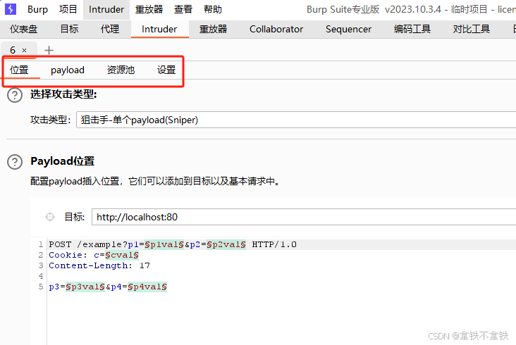Click the Content-Length header line
Image resolution: width=516 pixels, height=345 pixels.
click(x=99, y=265)
